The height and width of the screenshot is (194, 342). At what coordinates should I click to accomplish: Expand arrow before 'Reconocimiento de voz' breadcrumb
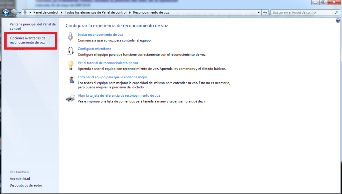tap(130, 12)
